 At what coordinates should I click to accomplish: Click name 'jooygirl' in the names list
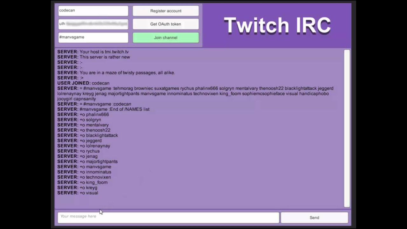coord(65,99)
